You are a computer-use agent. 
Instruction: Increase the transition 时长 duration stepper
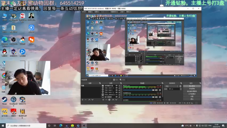(x=181, y=88)
